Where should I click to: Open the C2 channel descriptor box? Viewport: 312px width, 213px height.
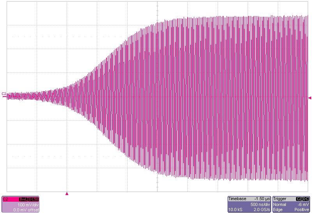[x=21, y=204]
